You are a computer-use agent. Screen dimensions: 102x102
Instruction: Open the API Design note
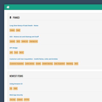point(14,48)
